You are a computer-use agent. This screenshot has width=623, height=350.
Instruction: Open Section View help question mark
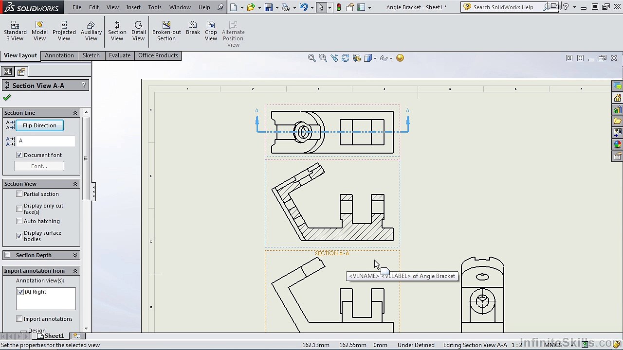coord(83,85)
